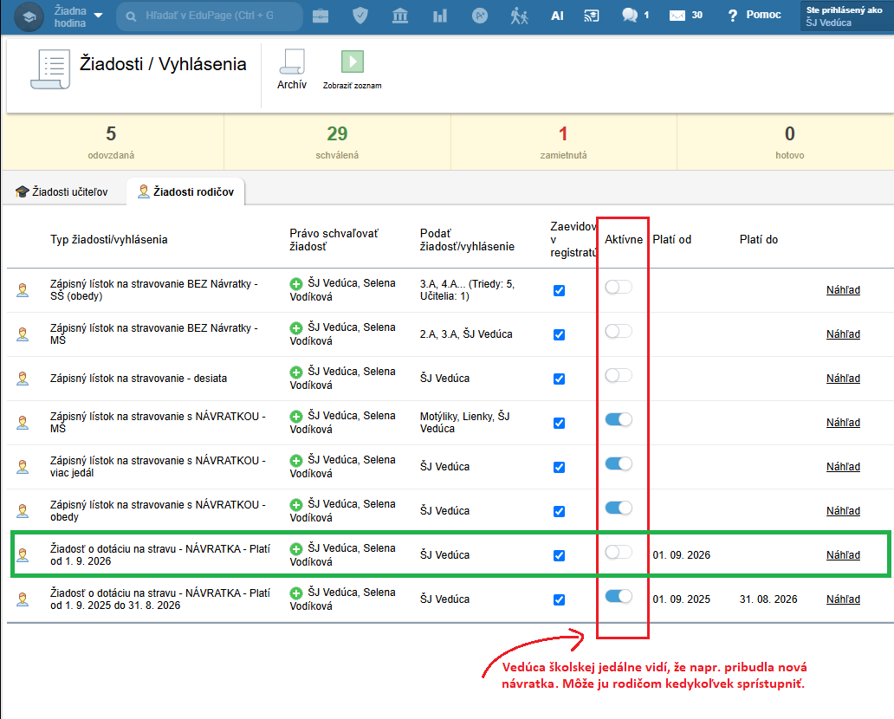Image resolution: width=894 pixels, height=719 pixels.
Task: Open the shield checkmark icon
Action: coord(360,16)
